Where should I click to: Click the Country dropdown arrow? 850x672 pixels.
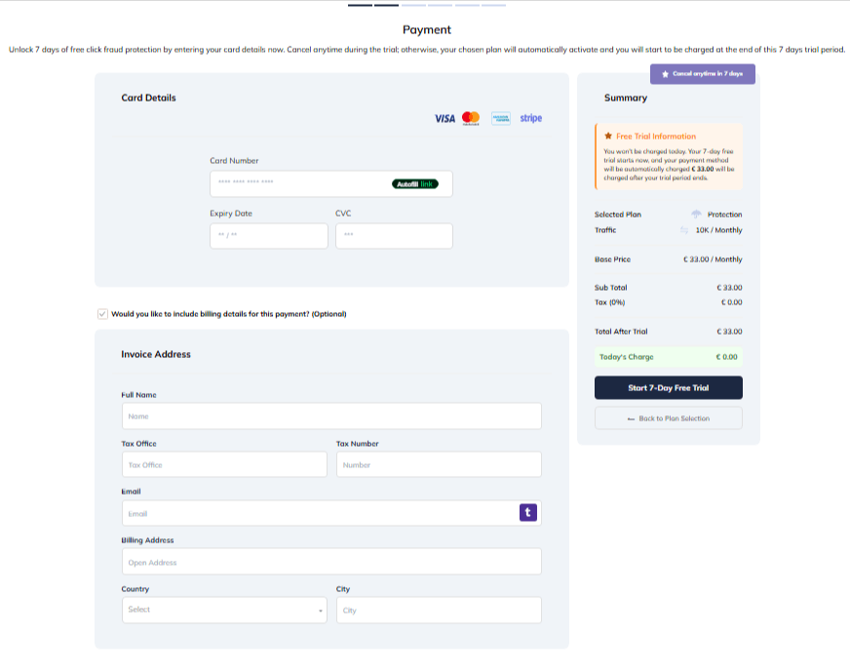[x=320, y=611]
